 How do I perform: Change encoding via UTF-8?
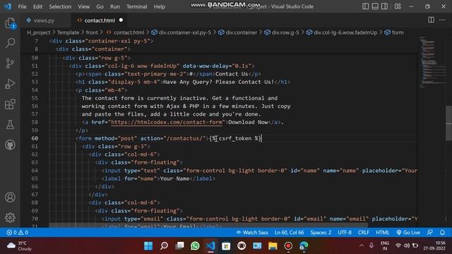point(345,232)
